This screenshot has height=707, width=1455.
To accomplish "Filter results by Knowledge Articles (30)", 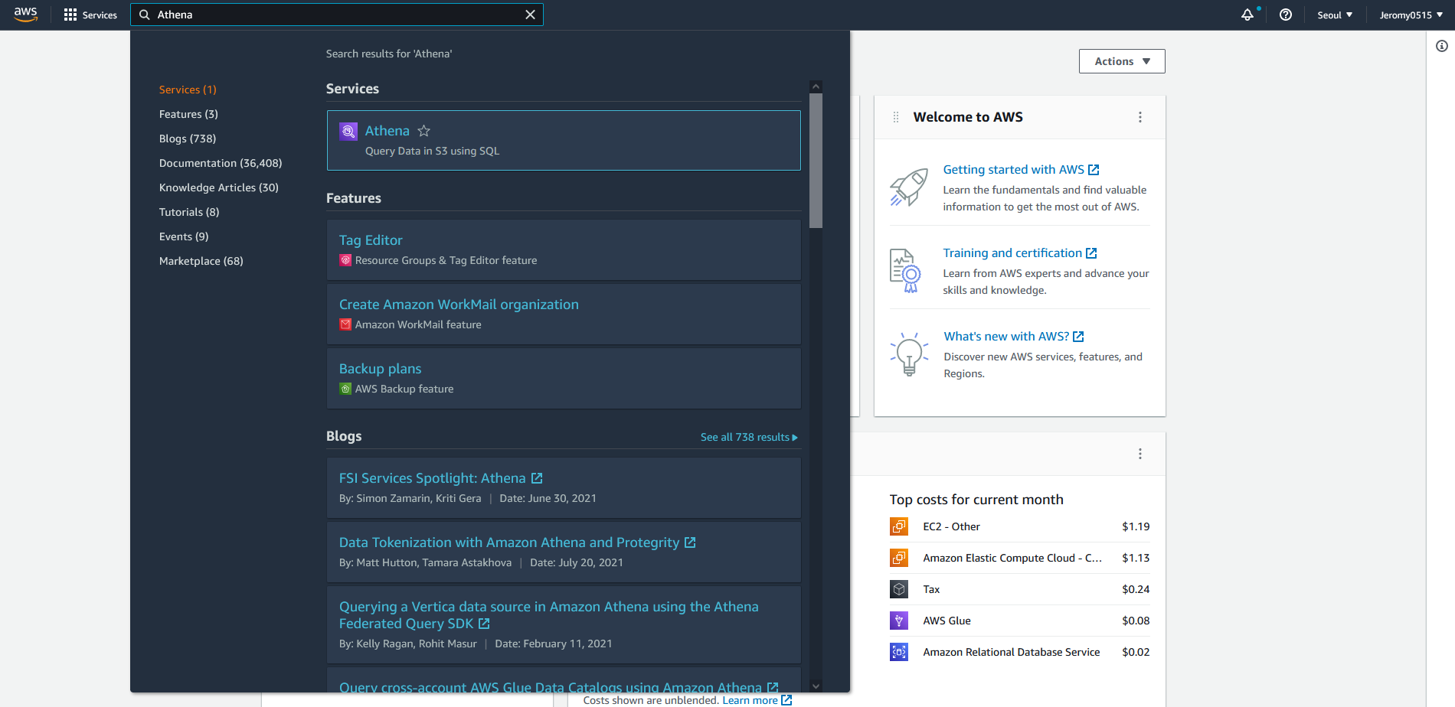I will (219, 187).
